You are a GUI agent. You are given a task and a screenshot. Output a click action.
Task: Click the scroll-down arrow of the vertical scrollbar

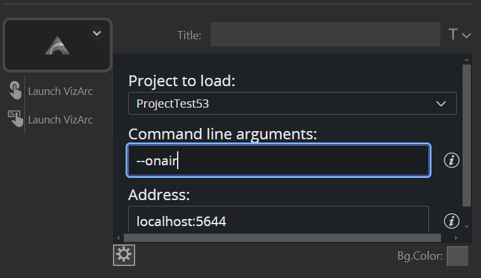(467, 226)
